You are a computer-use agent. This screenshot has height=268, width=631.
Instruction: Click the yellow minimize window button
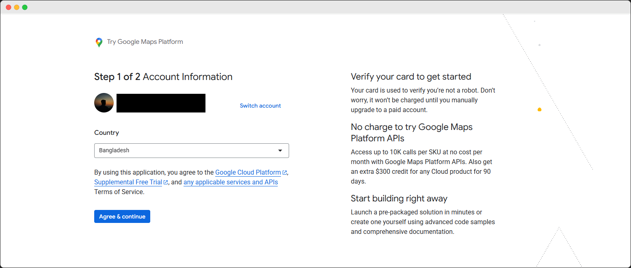click(x=17, y=7)
